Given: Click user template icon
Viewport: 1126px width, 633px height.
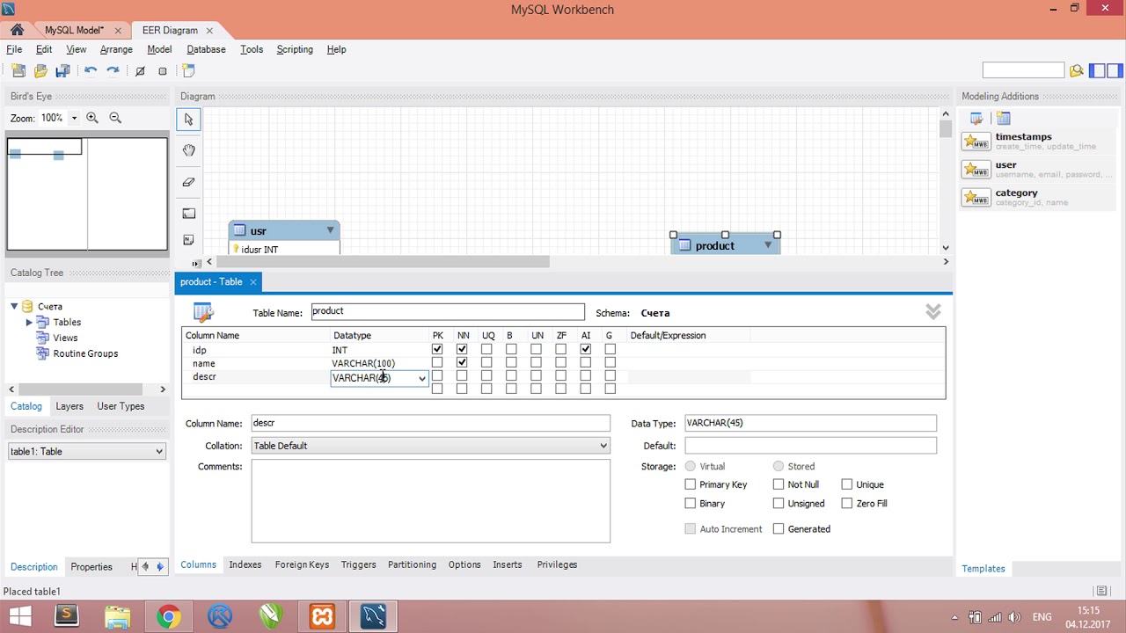Looking at the screenshot, I should point(976,170).
